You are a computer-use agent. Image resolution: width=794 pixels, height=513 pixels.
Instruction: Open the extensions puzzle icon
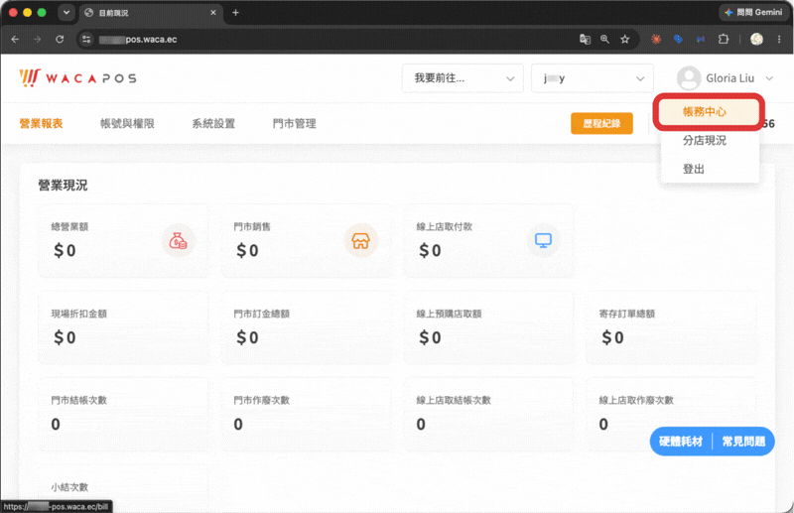coord(724,39)
